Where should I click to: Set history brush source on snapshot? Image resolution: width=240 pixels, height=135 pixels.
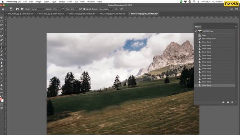[x=196, y=31]
